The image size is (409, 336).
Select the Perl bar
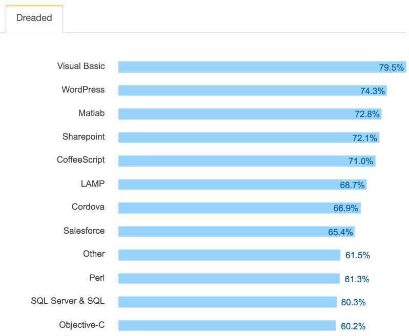[229, 278]
